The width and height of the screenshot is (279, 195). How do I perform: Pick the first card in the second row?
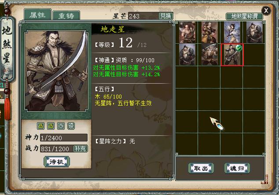click(187, 55)
